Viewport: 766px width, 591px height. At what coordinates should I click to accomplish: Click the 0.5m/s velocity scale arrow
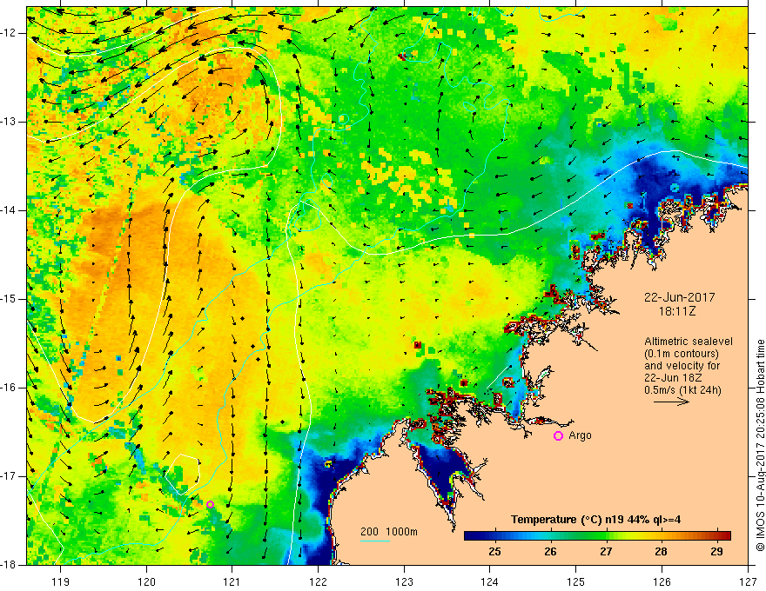pos(671,402)
